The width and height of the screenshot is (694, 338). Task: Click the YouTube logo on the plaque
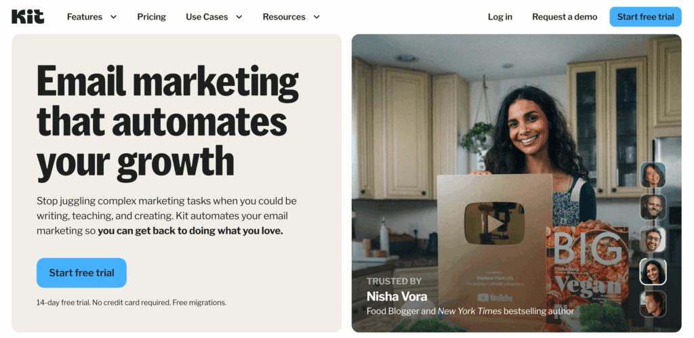495,297
